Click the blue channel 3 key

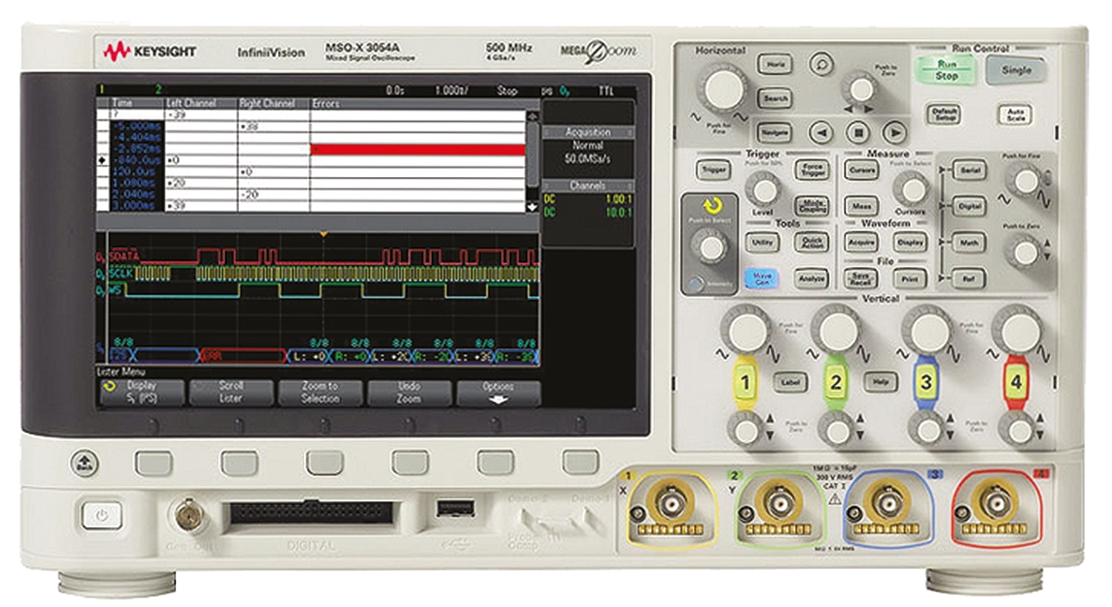click(x=925, y=382)
